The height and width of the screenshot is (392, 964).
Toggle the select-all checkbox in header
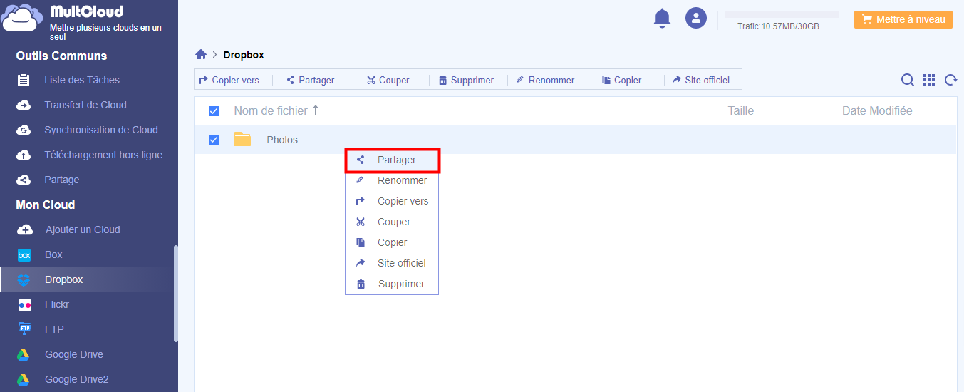pos(214,111)
